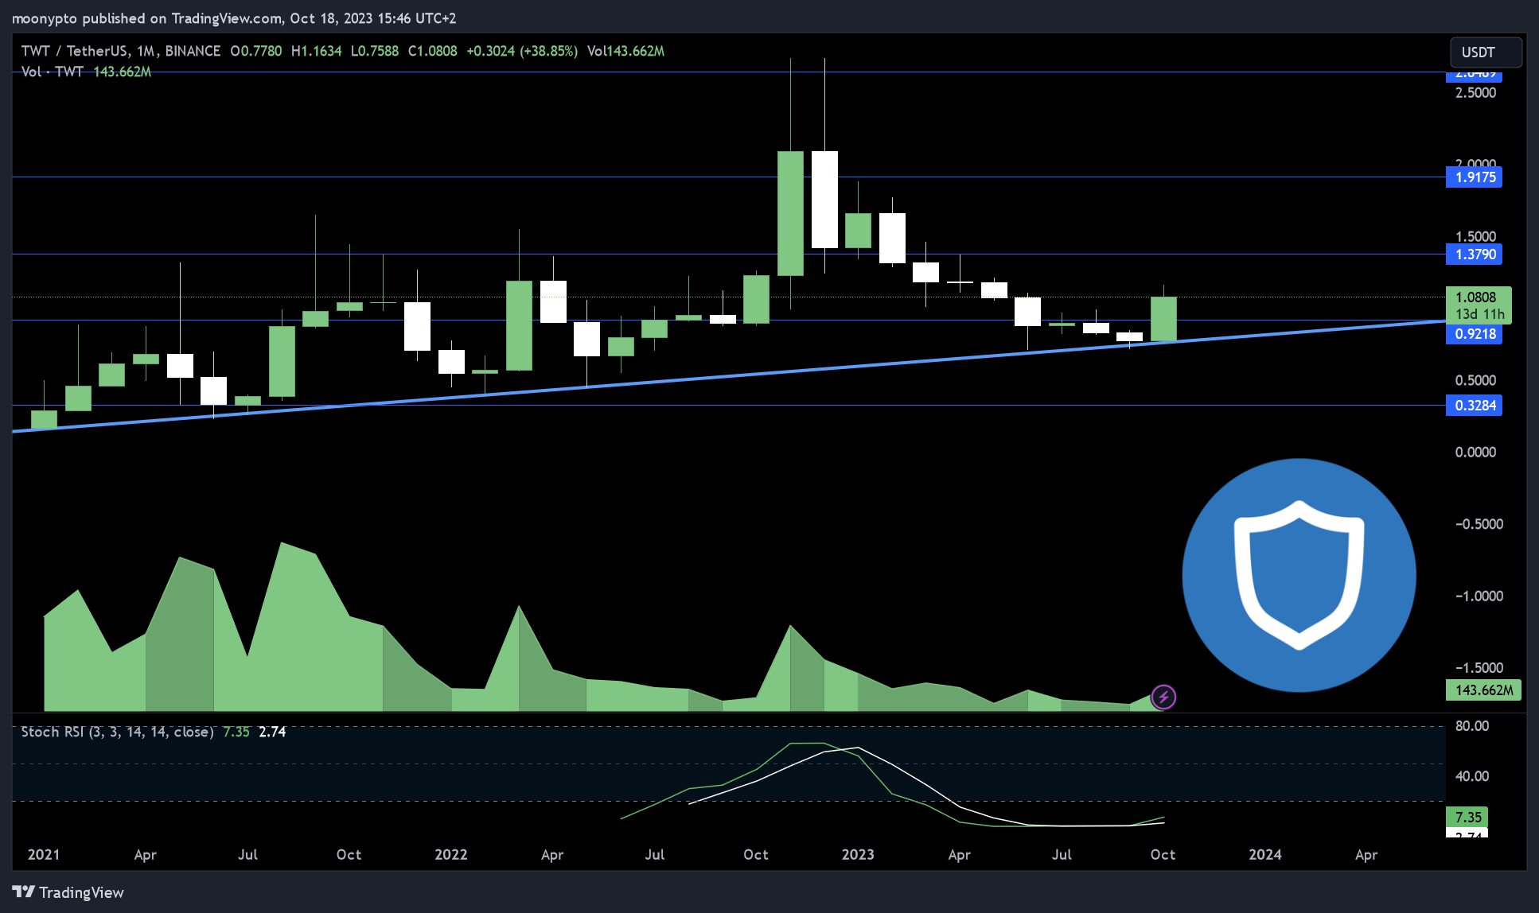Click the 2023 label on time axis
The height and width of the screenshot is (913, 1539).
click(858, 855)
